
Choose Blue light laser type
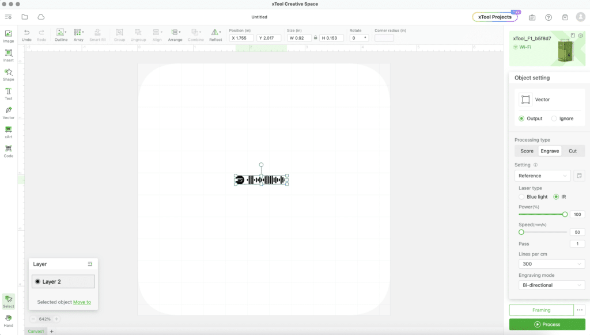coord(521,197)
